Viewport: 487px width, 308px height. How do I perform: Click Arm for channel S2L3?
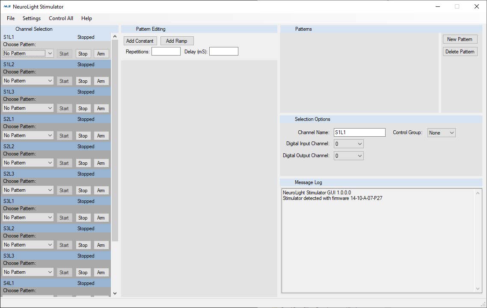[x=101, y=191]
